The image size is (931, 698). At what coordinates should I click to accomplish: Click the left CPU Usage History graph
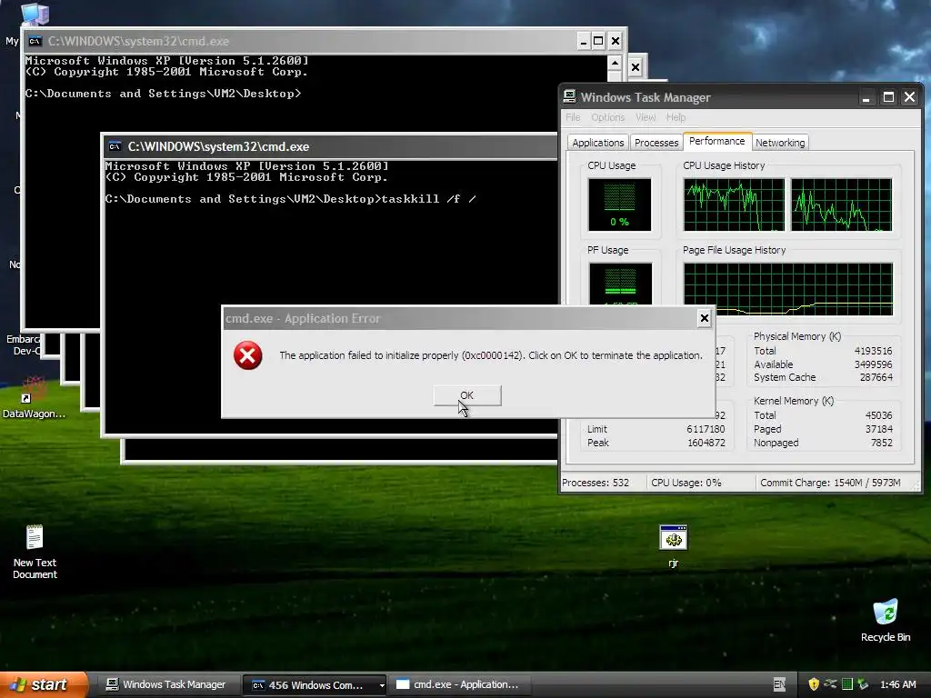[734, 204]
